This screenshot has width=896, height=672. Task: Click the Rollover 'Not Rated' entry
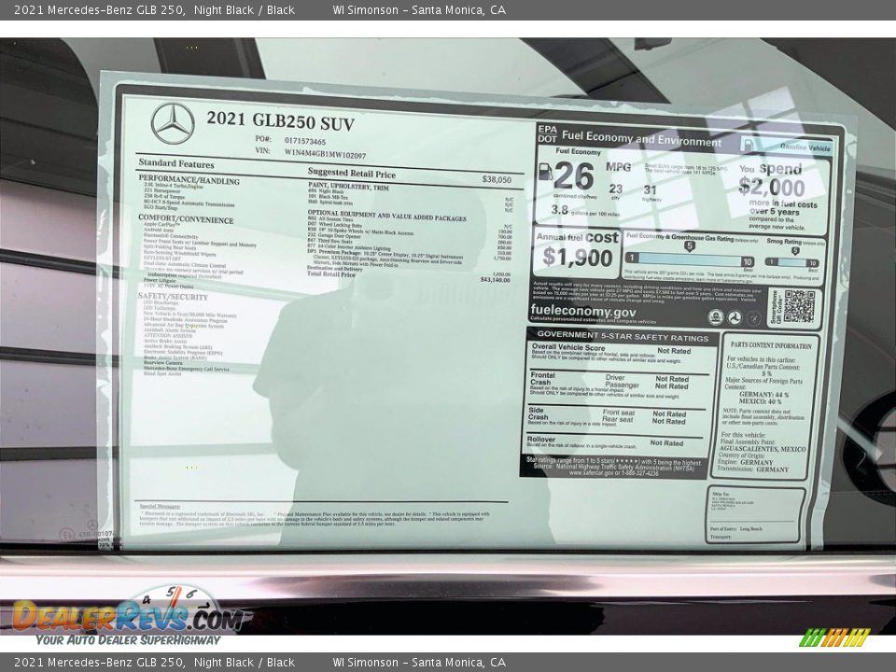point(666,442)
